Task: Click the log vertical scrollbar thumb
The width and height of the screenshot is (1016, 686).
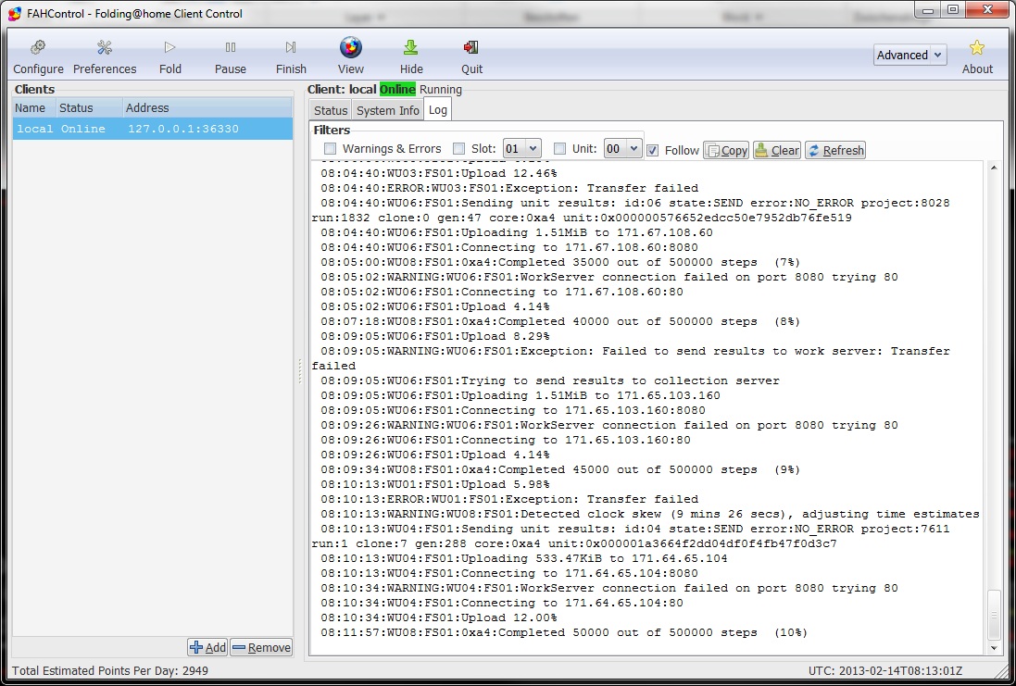Action: tap(994, 615)
